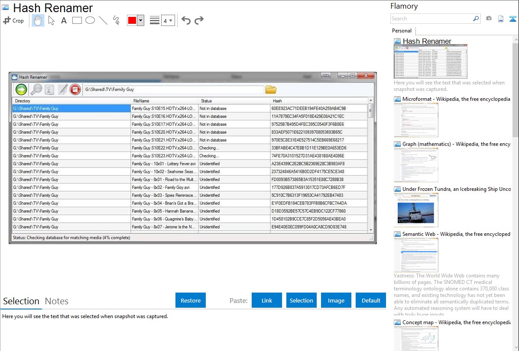Pick the rectangle shape tool

(77, 20)
